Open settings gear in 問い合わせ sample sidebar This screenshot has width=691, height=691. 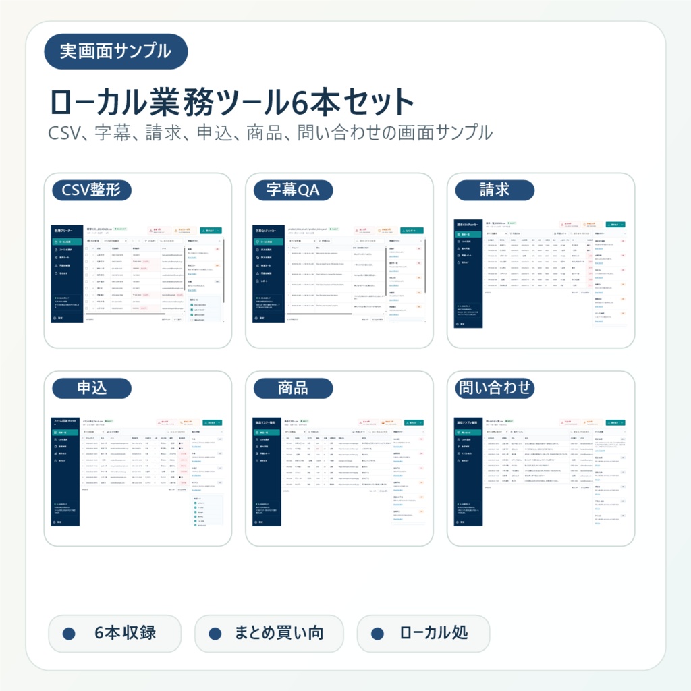[457, 522]
